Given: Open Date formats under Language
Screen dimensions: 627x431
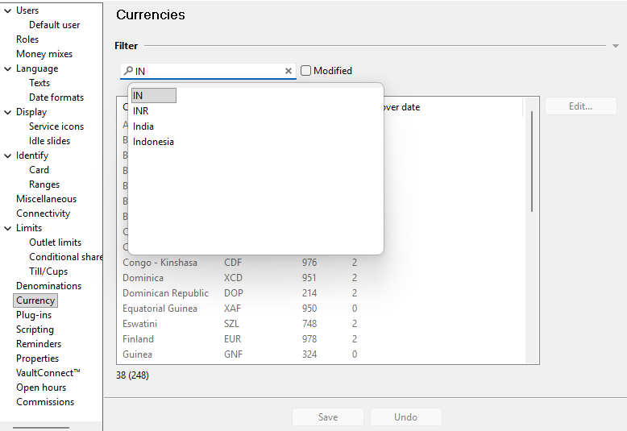Looking at the screenshot, I should pyautogui.click(x=56, y=97).
